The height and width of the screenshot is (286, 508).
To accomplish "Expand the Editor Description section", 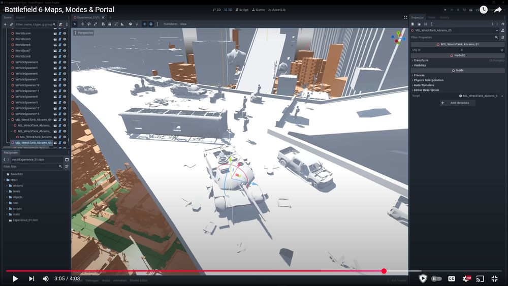I will [426, 90].
